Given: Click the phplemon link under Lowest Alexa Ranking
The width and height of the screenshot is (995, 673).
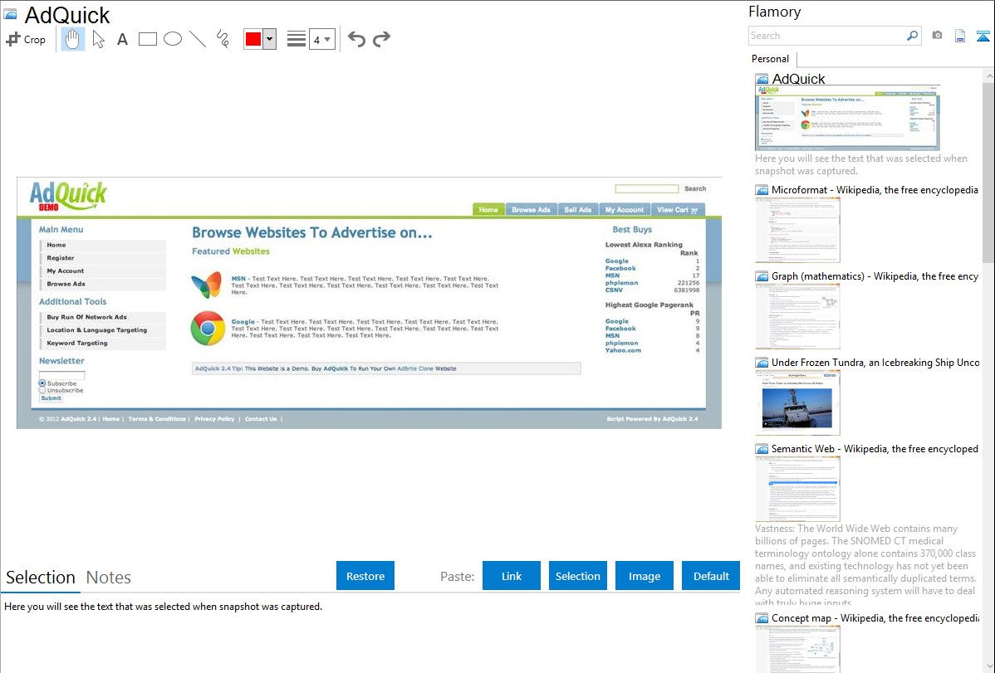Looking at the screenshot, I should tap(622, 283).
